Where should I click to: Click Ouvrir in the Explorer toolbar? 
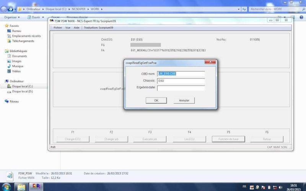pos(34,17)
